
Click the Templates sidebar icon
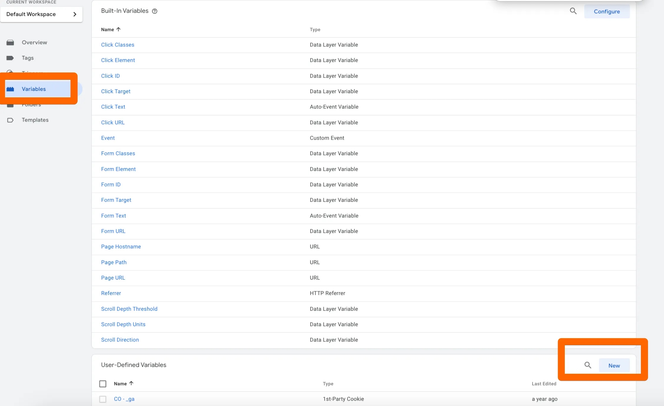[x=10, y=120]
